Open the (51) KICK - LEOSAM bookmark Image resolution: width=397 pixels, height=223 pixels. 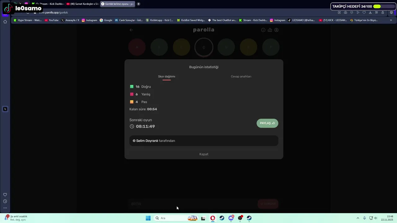click(333, 20)
